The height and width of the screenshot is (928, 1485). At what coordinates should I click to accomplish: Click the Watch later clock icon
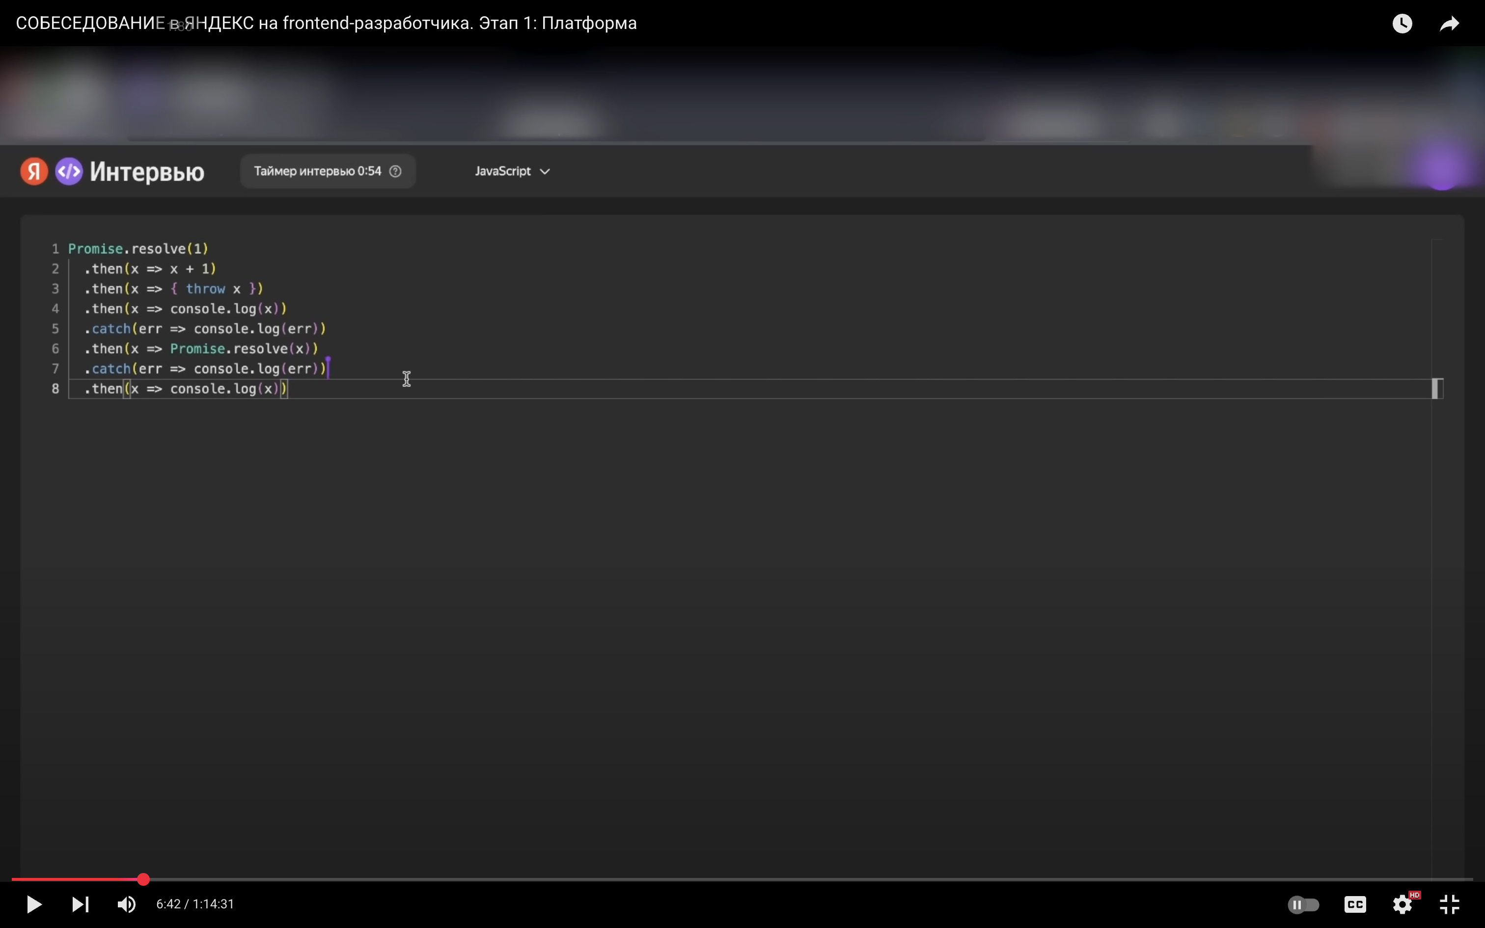pos(1402,24)
